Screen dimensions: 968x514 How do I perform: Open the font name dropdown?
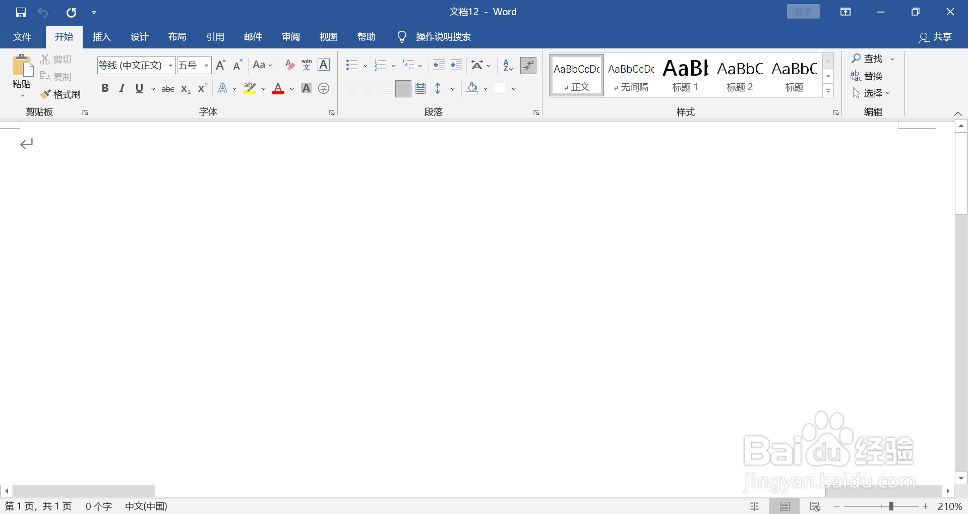click(x=170, y=65)
